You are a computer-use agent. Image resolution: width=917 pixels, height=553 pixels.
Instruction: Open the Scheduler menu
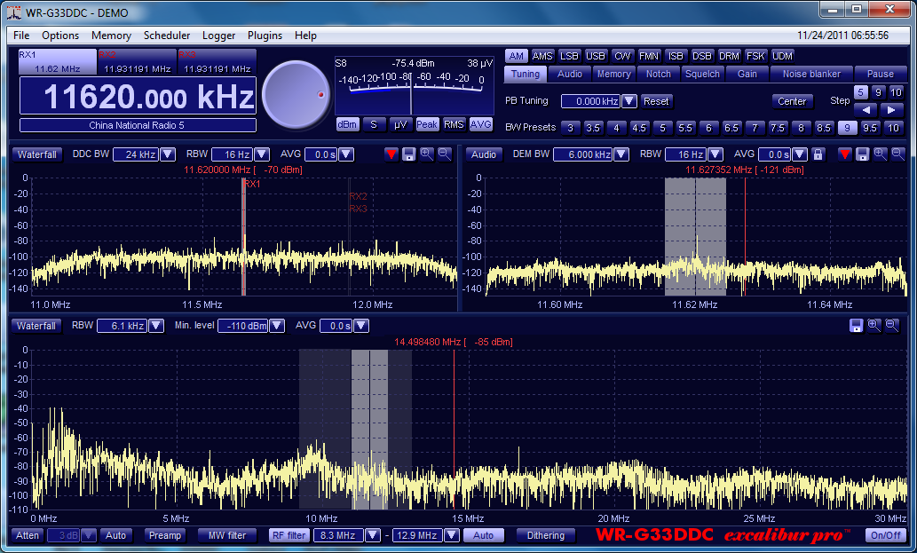click(x=167, y=36)
